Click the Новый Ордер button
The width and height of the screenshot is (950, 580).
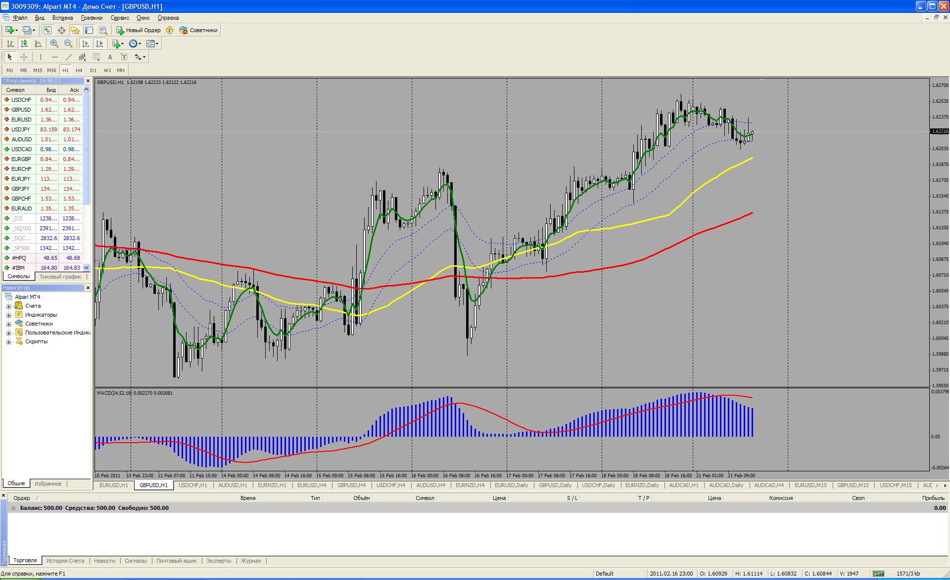138,30
